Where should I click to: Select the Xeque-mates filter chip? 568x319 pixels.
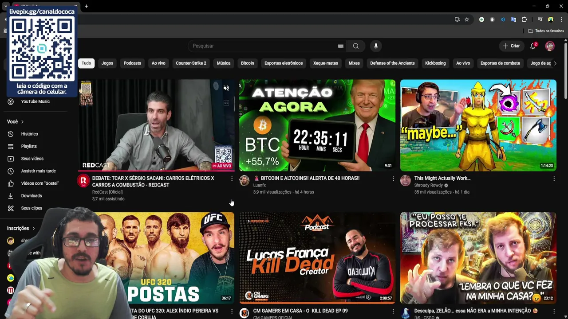pyautogui.click(x=326, y=63)
